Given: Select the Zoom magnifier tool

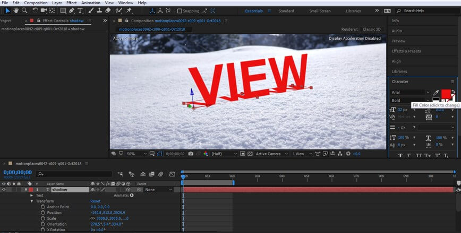Looking at the screenshot, I should coord(24,10).
